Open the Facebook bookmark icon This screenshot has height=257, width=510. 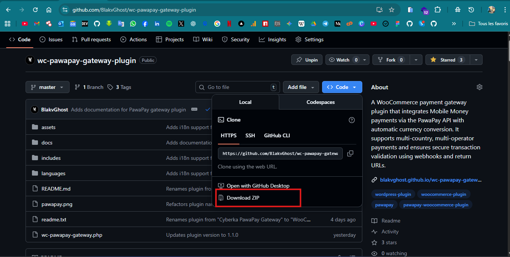point(145,24)
